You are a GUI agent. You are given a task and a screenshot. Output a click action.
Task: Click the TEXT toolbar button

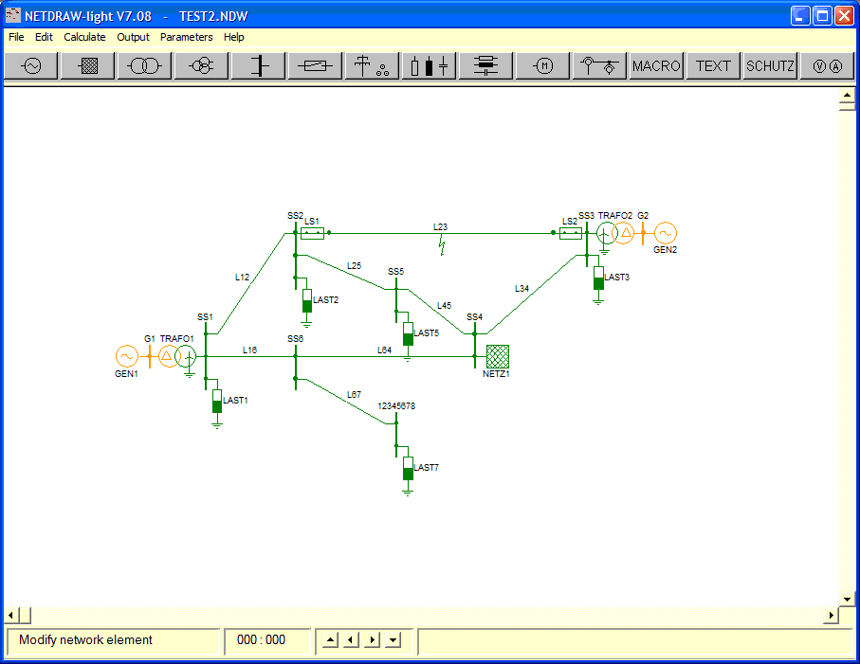coord(713,66)
